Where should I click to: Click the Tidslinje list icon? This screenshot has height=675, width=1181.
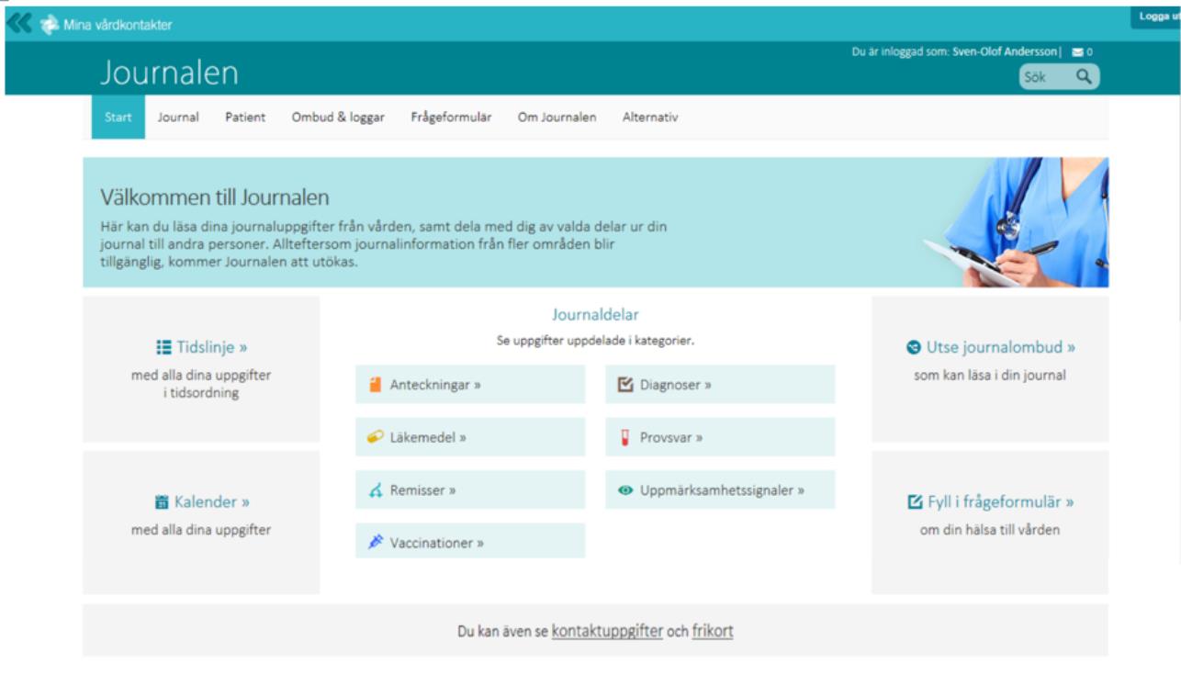click(163, 347)
